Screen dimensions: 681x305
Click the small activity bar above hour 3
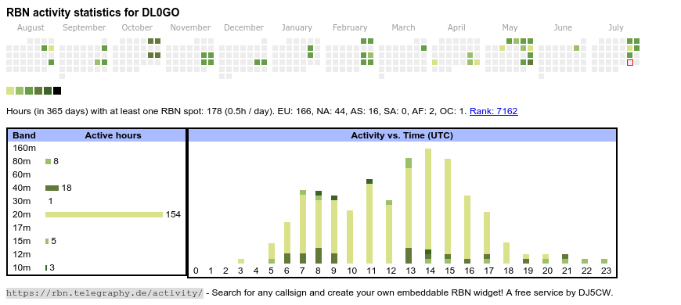click(241, 261)
